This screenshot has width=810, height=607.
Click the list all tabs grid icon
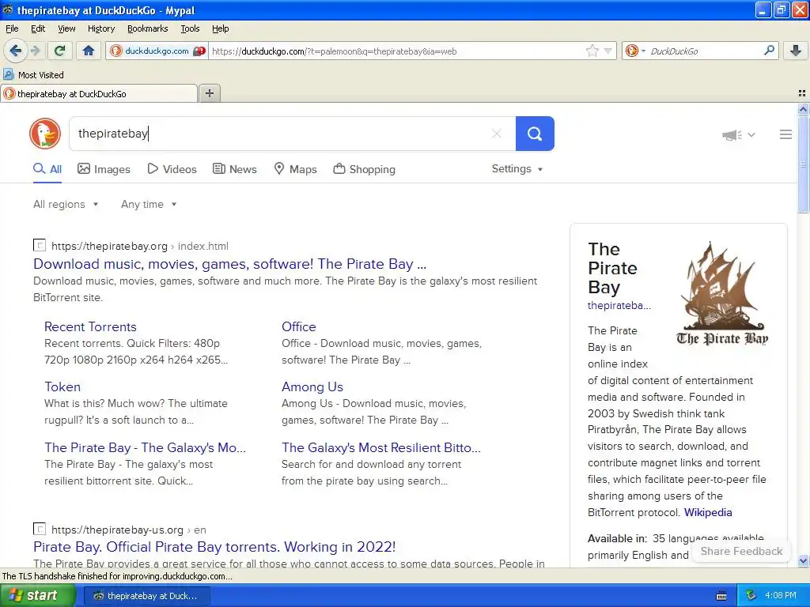pyautogui.click(x=802, y=93)
